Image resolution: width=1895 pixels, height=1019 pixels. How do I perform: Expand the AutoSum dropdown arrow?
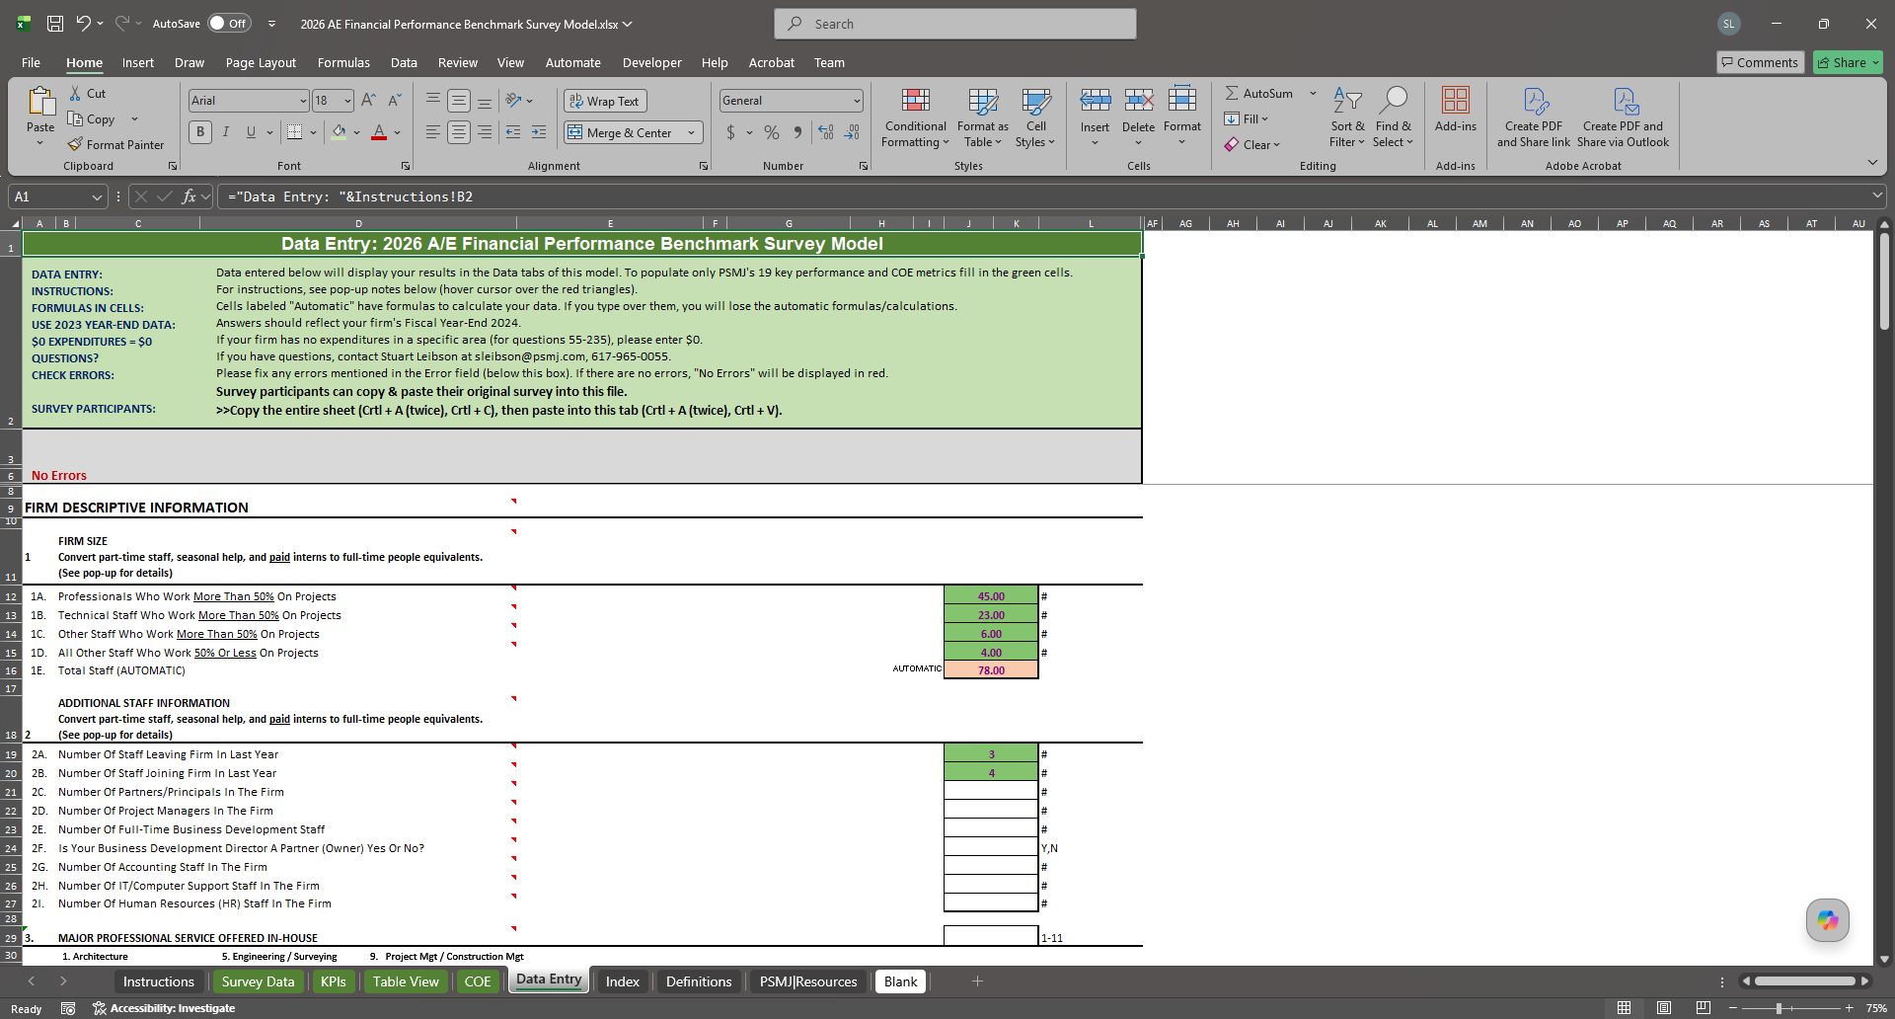(1313, 93)
